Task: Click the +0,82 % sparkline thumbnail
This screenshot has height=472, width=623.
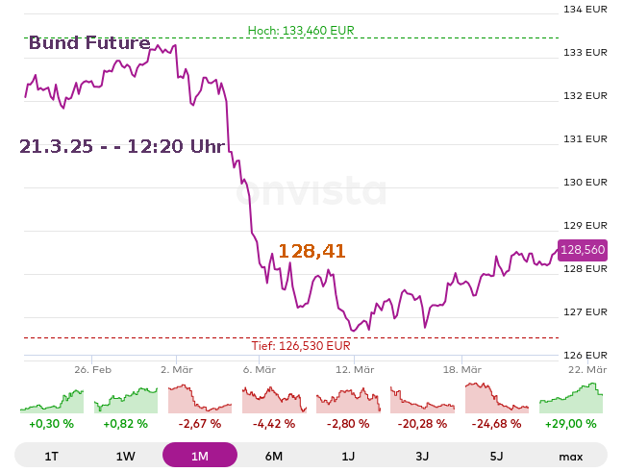Action: [x=126, y=400]
